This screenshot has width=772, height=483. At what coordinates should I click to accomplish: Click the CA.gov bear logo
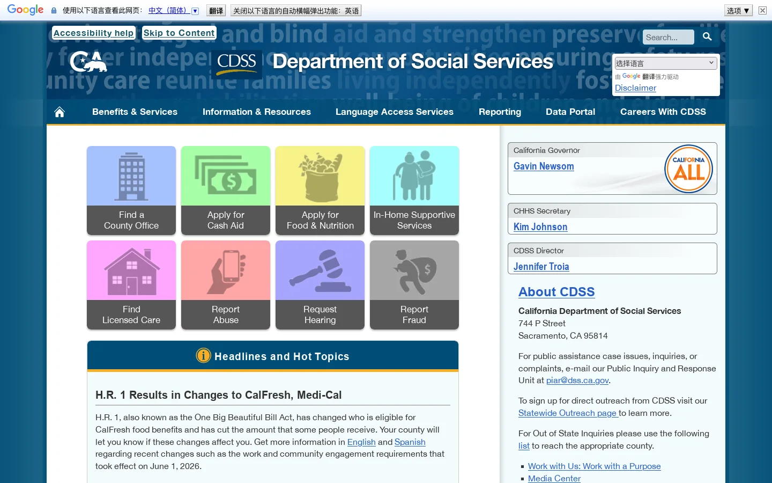[x=88, y=62]
